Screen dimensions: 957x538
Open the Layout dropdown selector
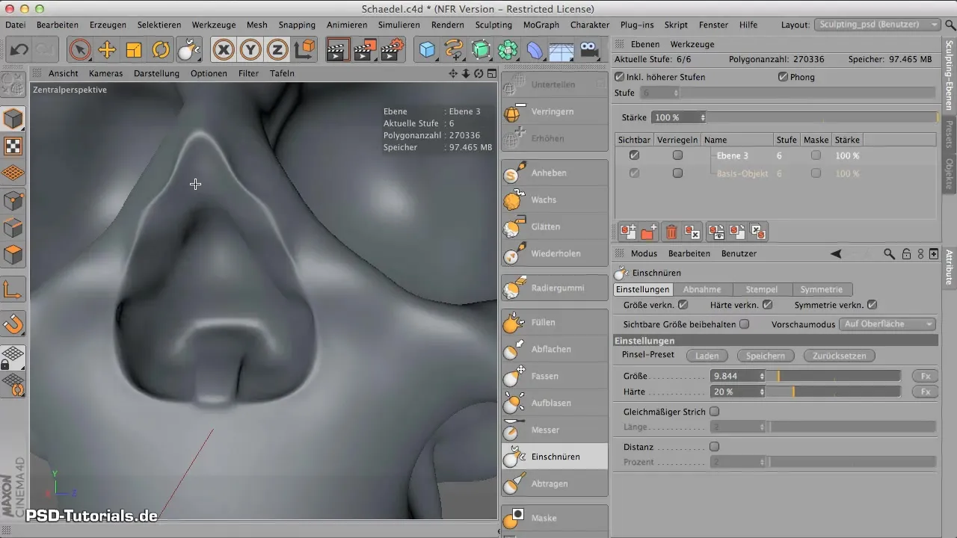[876, 25]
